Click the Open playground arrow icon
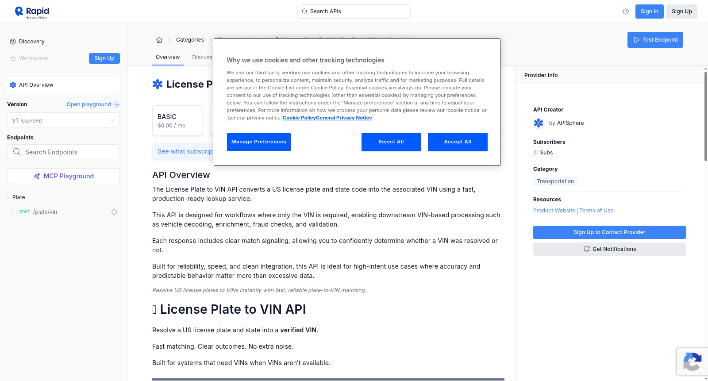Viewport: 708px width, 381px height. (x=116, y=104)
